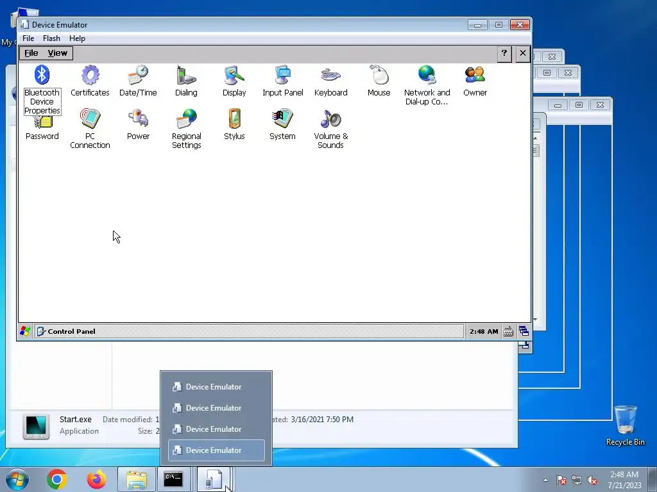Open the System applet
The image size is (657, 492).
282,125
